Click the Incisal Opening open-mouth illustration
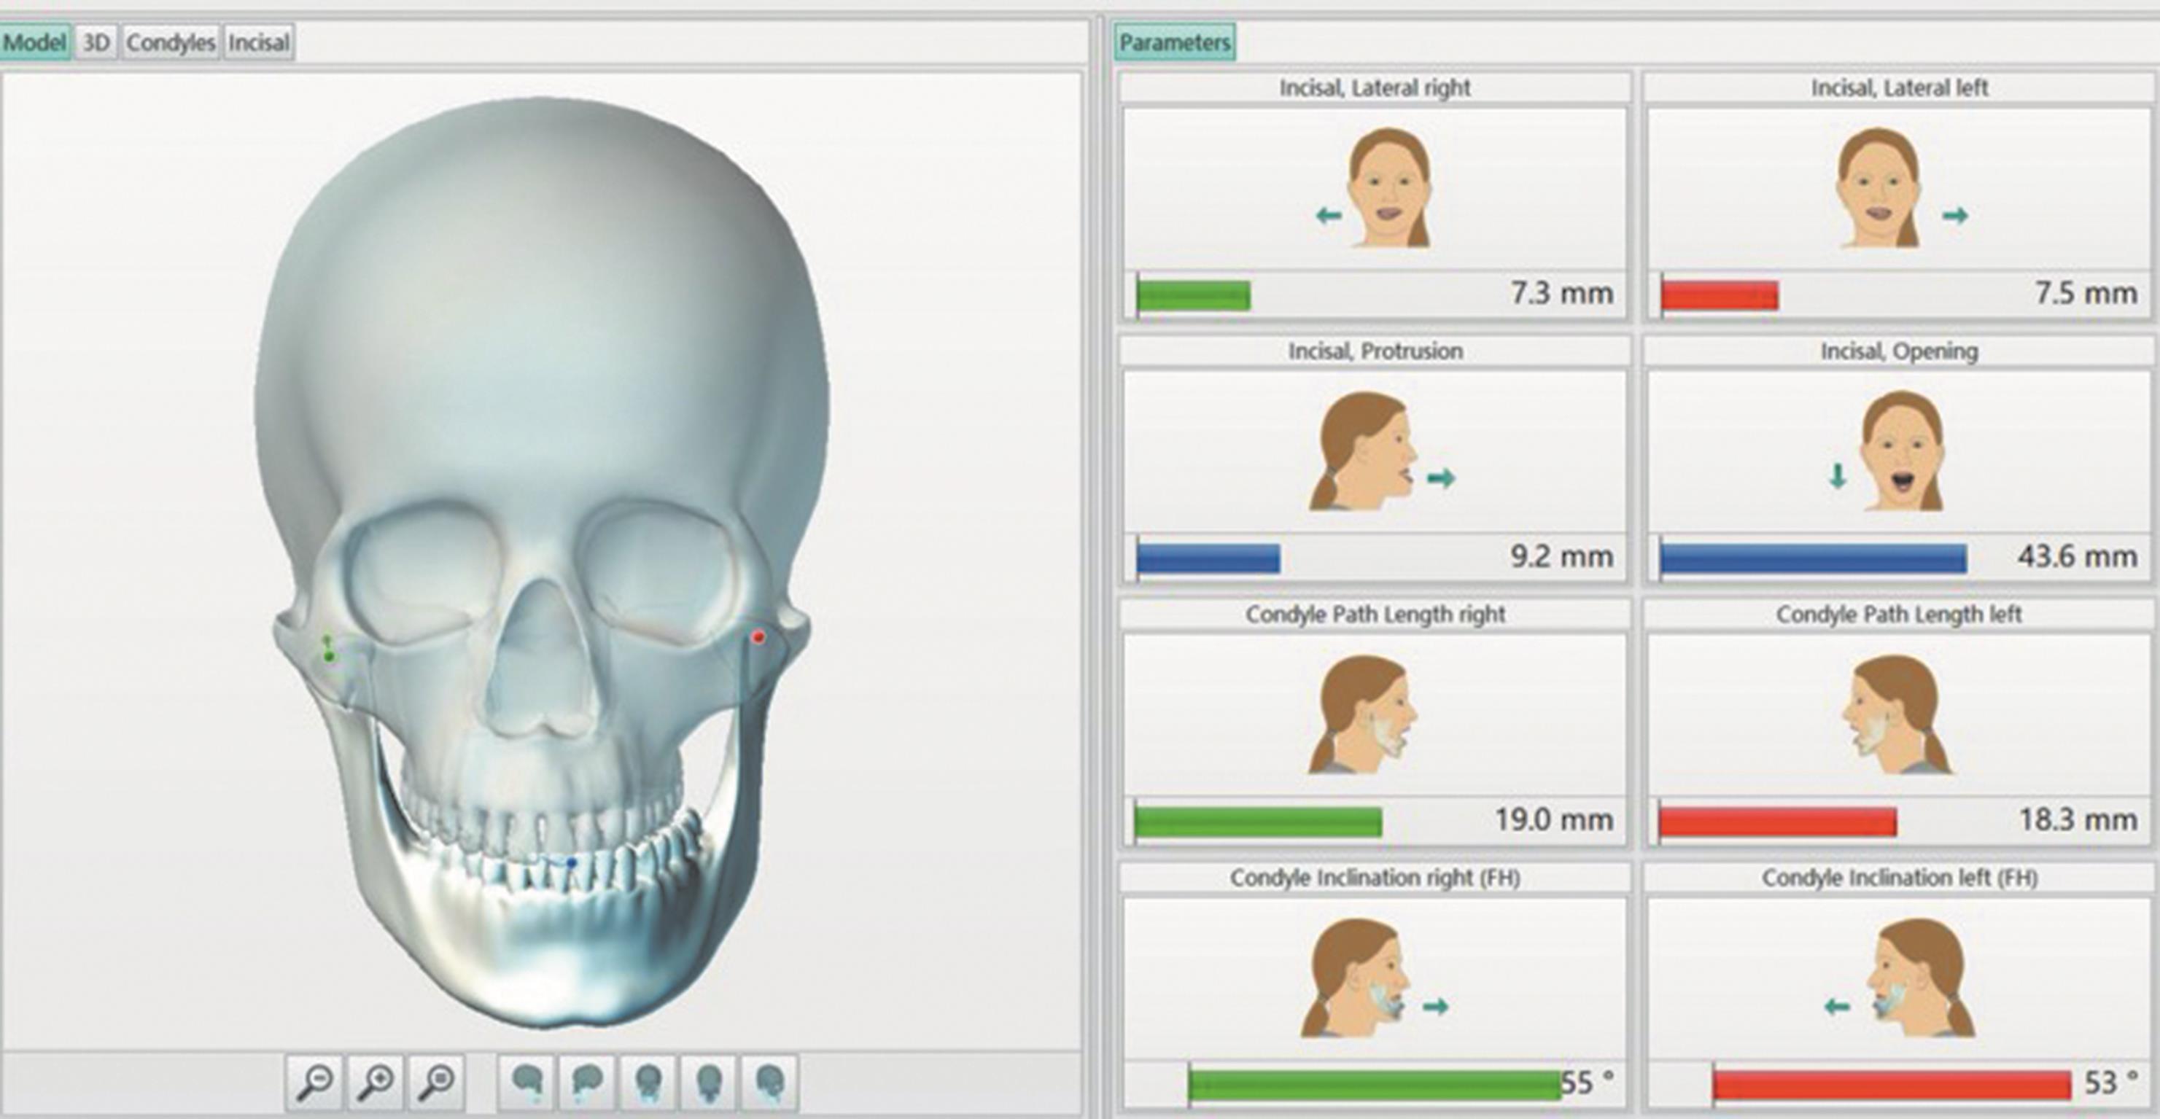 [x=1902, y=451]
